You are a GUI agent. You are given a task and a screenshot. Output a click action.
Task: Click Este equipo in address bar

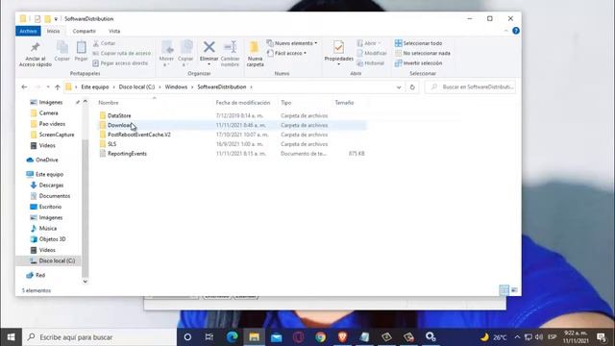[95, 87]
